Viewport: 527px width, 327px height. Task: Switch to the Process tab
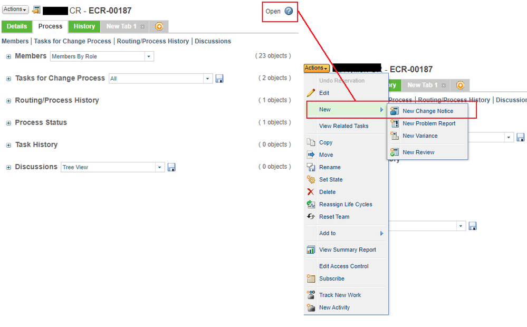point(50,26)
